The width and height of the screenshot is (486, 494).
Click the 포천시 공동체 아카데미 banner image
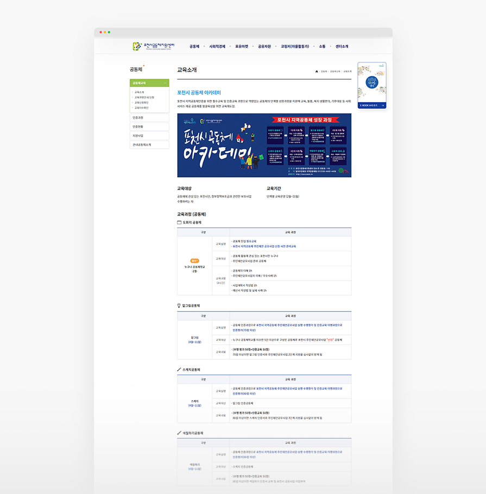[x=264, y=145]
